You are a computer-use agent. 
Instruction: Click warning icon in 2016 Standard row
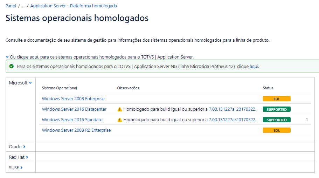[x=120, y=120]
